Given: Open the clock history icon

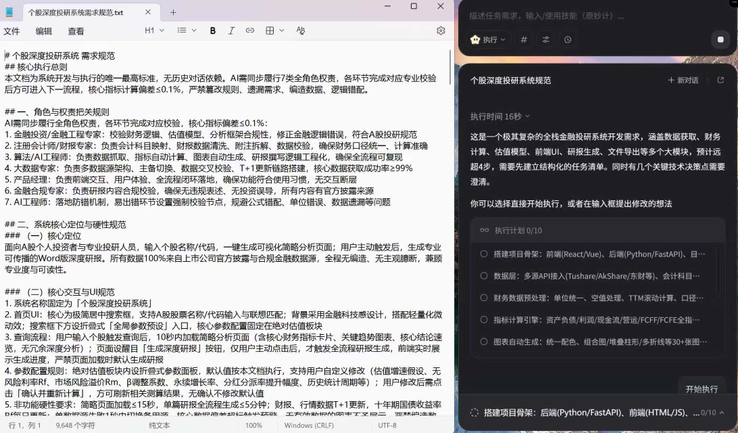Looking at the screenshot, I should [x=568, y=39].
